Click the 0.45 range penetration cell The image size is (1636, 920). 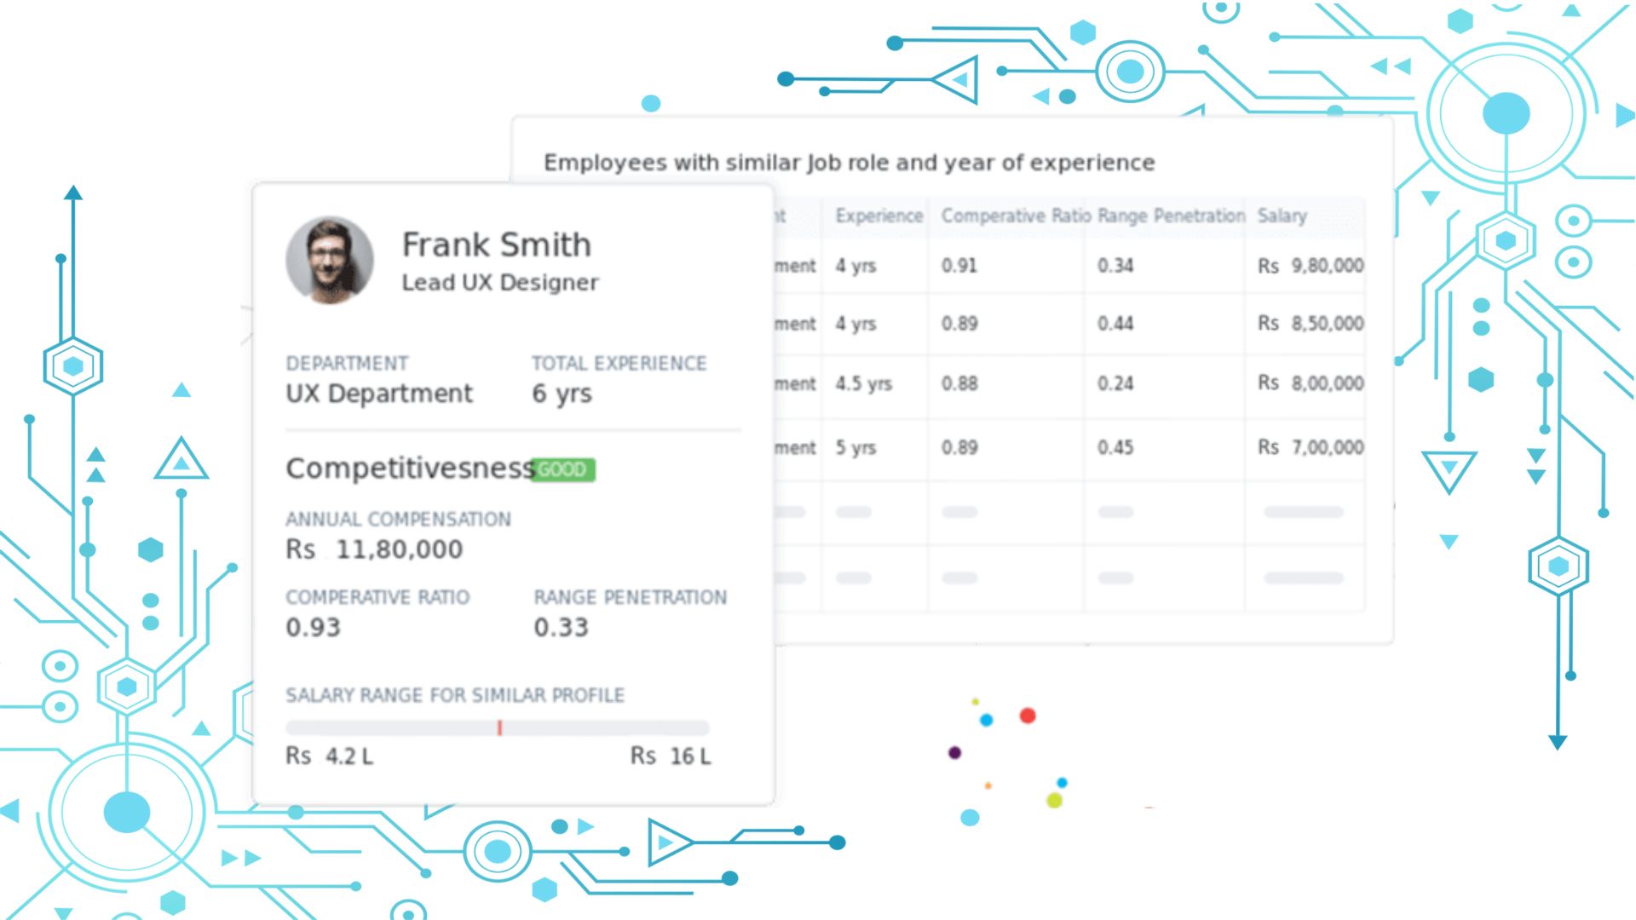[1115, 447]
